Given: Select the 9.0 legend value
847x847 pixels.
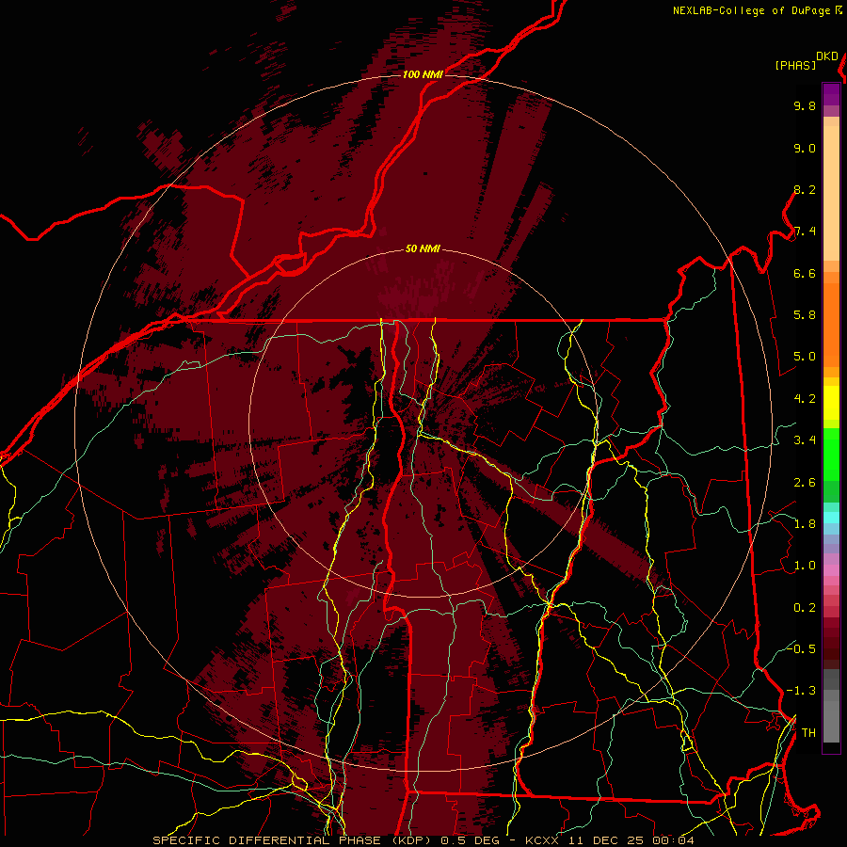Looking at the screenshot, I should 805,148.
